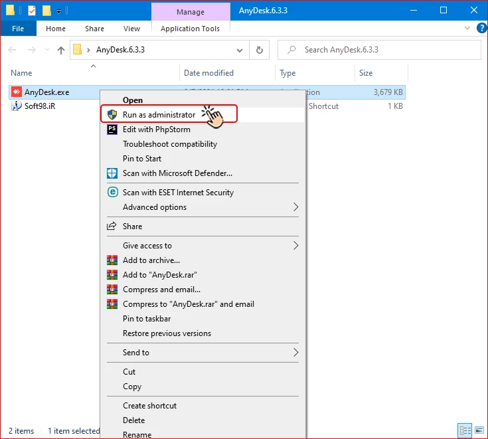Click WinRAR icon beside Add to "AnyDesk.rar"
This screenshot has height=439, width=488.
click(x=112, y=274)
